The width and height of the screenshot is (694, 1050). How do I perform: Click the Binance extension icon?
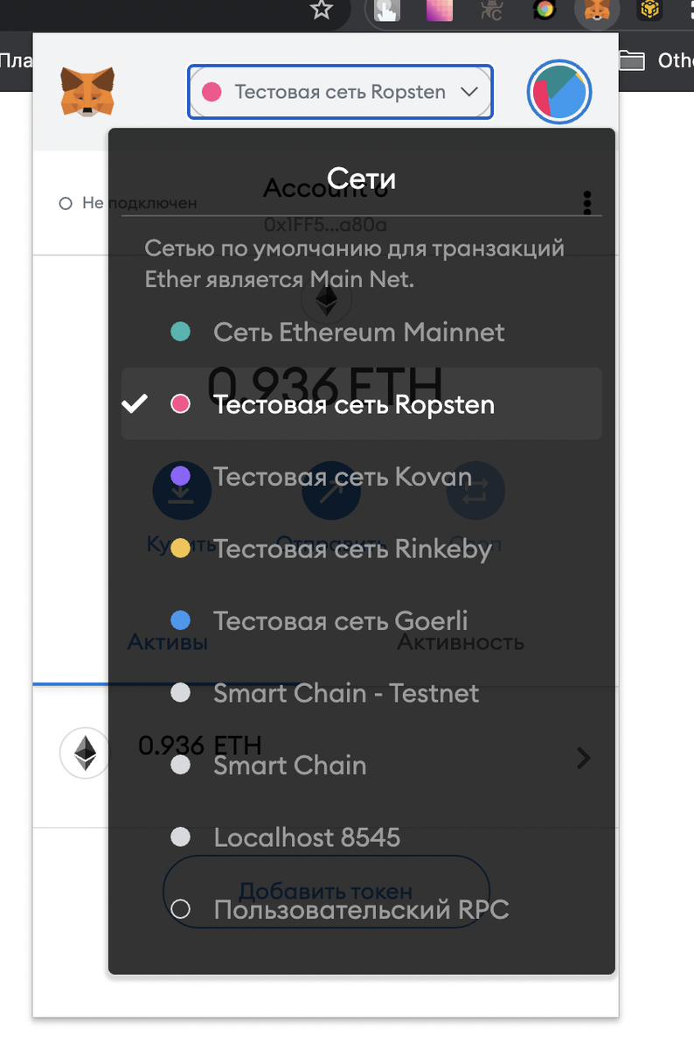649,10
